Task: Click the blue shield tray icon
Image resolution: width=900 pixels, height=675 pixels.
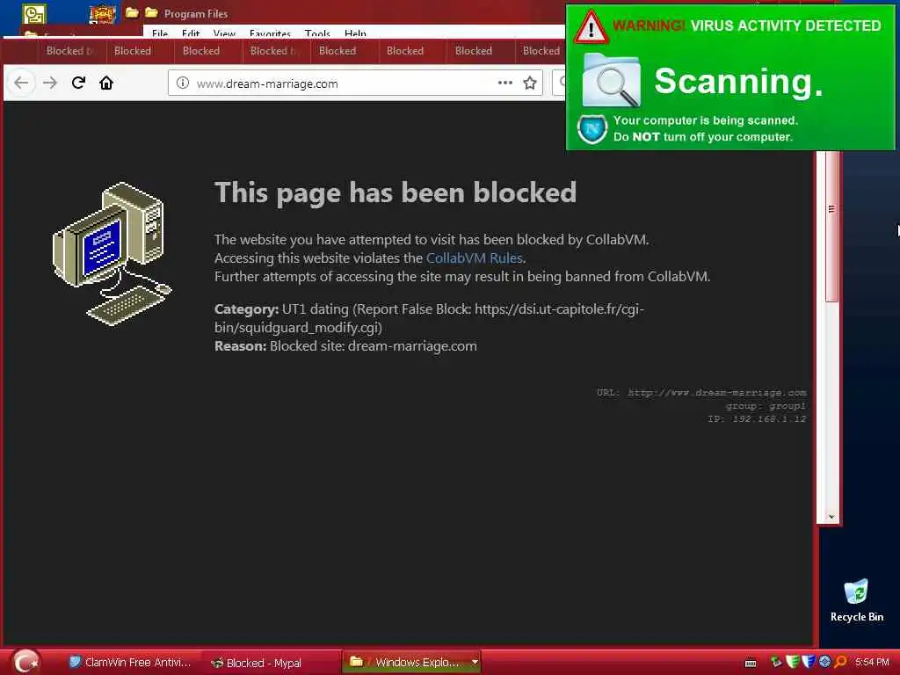Action: pyautogui.click(x=809, y=662)
